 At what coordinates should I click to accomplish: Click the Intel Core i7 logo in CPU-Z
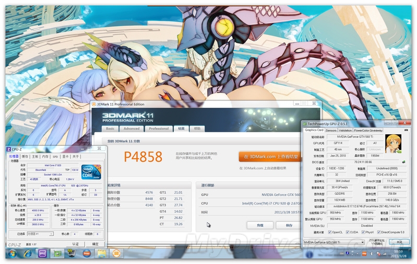pos(91,172)
